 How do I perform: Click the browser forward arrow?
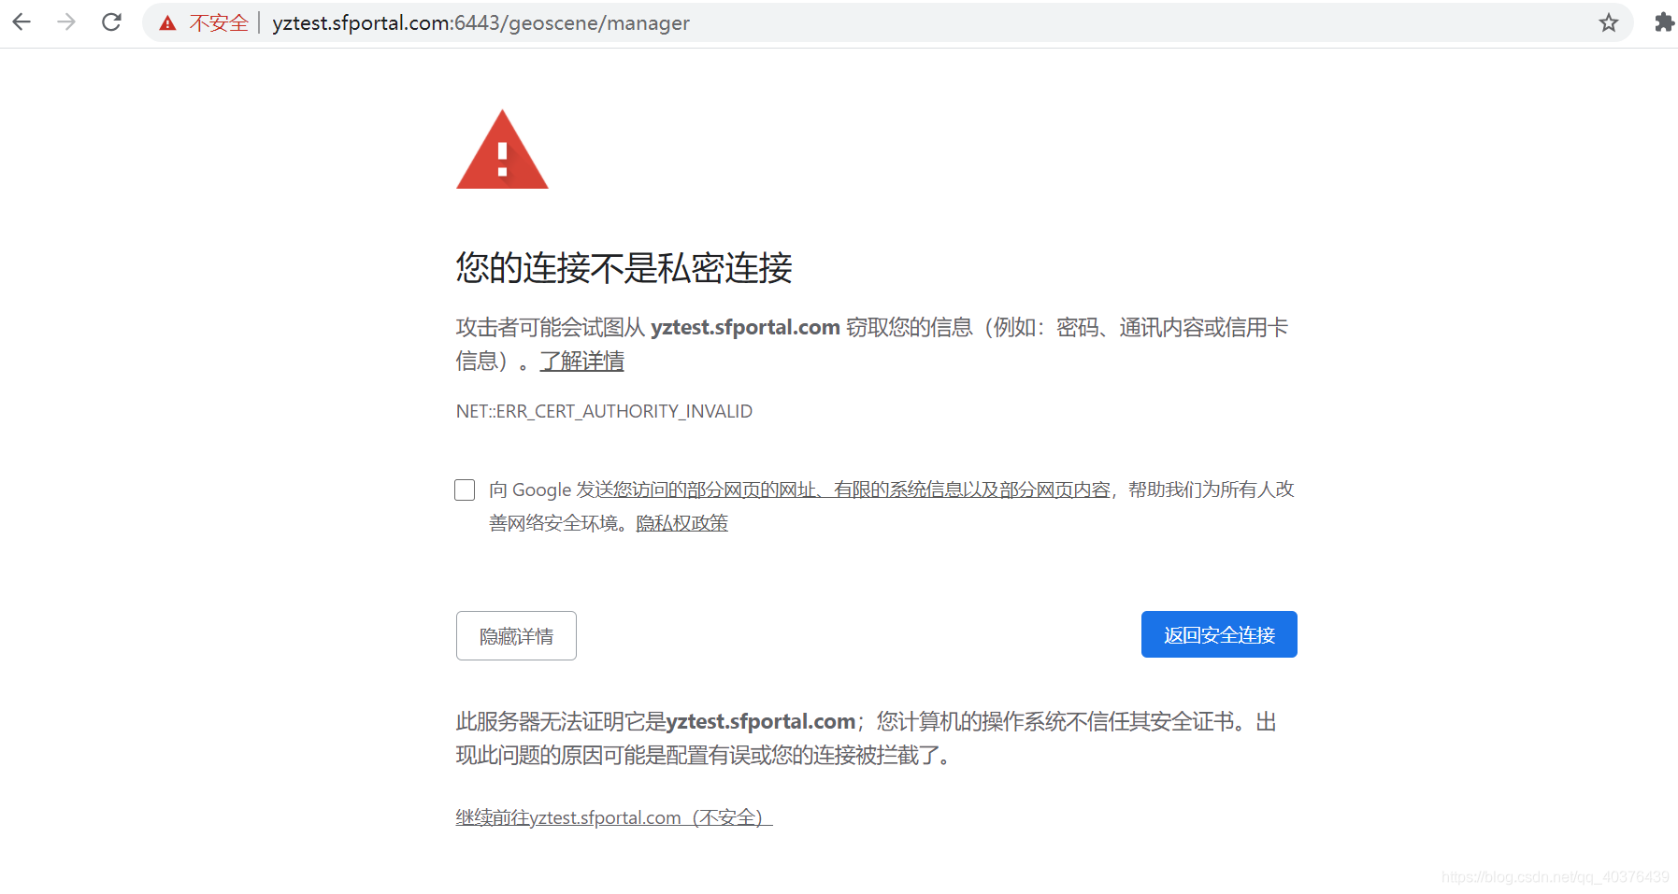point(66,22)
